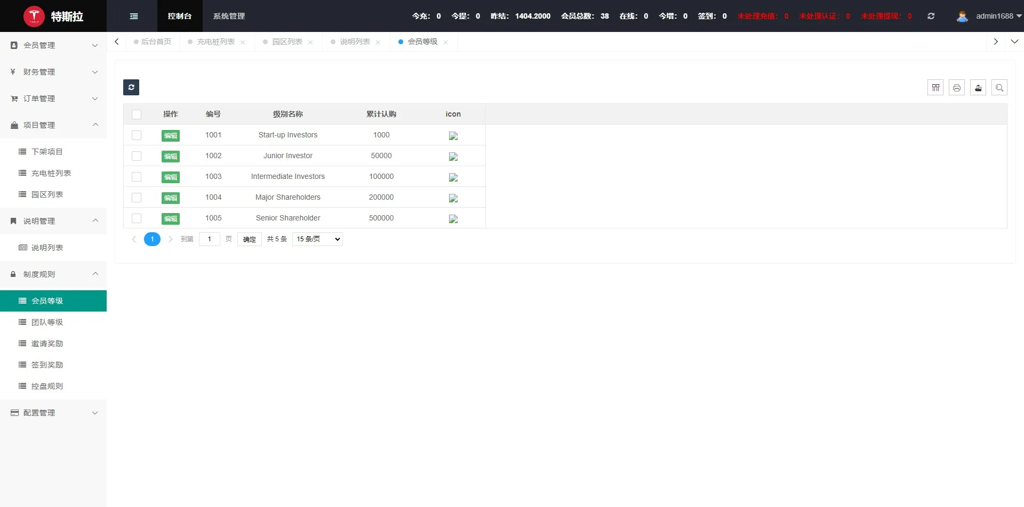Image resolution: width=1024 pixels, height=507 pixels.
Task: Go to the next page arrow
Action: [171, 239]
